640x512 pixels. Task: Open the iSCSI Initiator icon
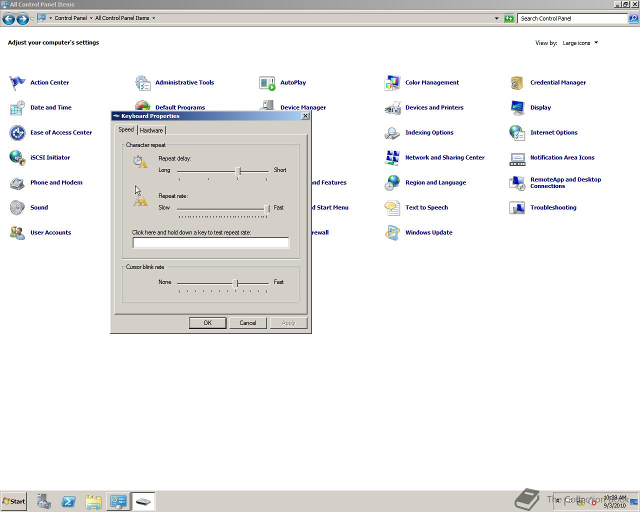coord(17,157)
